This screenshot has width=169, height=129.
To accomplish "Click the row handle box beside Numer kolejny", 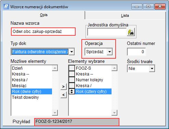I will tap(72, 80).
